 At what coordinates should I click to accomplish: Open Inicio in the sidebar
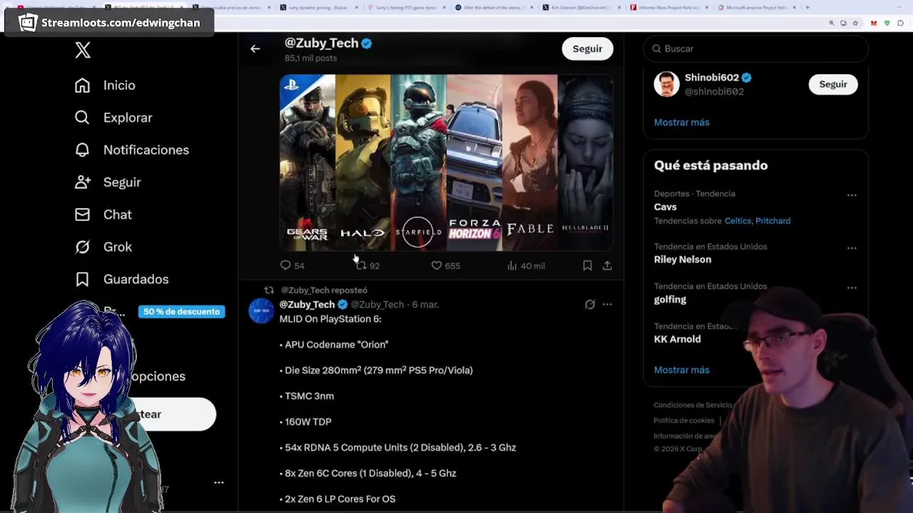(119, 85)
